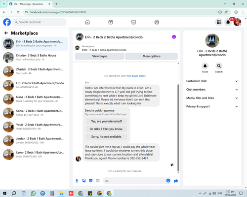The width and height of the screenshot is (247, 197).
Task: Open Windows search from the taskbar
Action: click(14, 193)
